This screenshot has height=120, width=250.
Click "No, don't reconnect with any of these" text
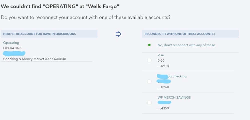[186, 45]
